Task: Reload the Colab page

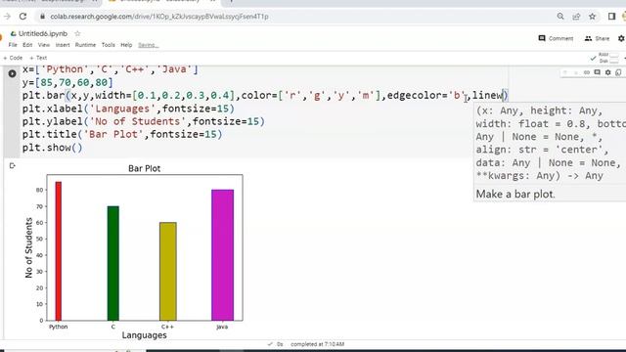Action: pyautogui.click(x=23, y=17)
